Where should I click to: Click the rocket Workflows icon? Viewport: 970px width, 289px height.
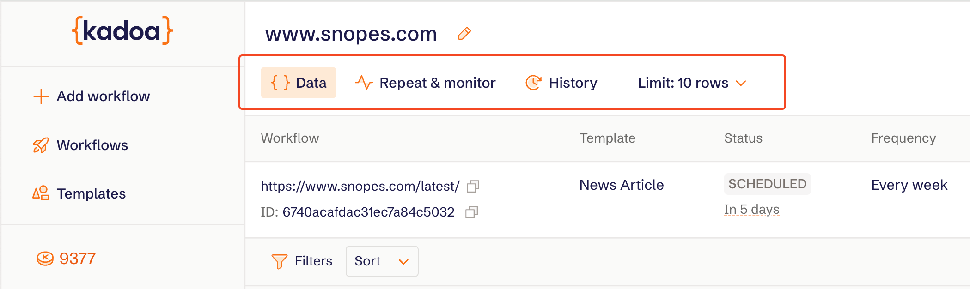coord(41,145)
